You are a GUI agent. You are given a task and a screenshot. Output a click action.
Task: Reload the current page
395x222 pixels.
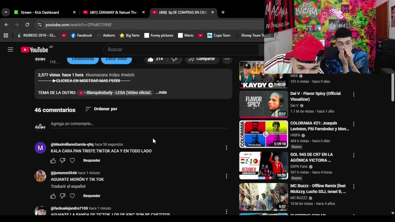click(x=27, y=25)
